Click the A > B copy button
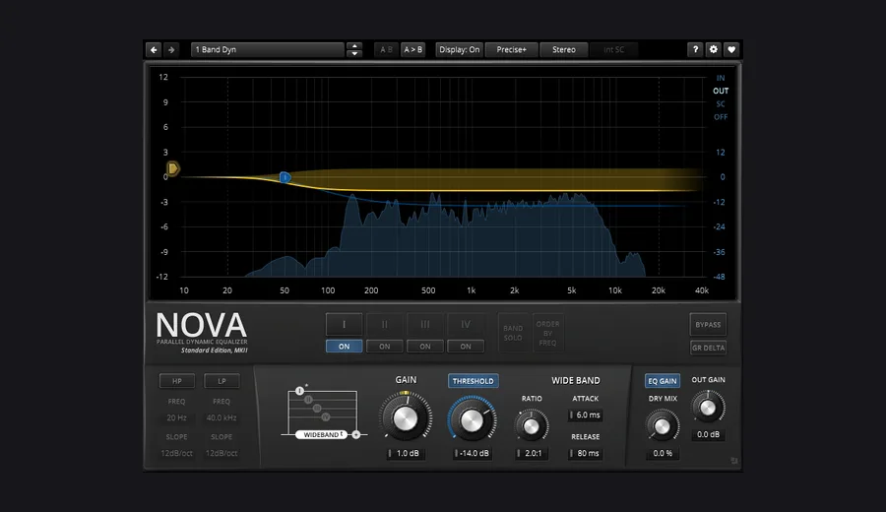Image resolution: width=886 pixels, height=512 pixels. (x=413, y=50)
